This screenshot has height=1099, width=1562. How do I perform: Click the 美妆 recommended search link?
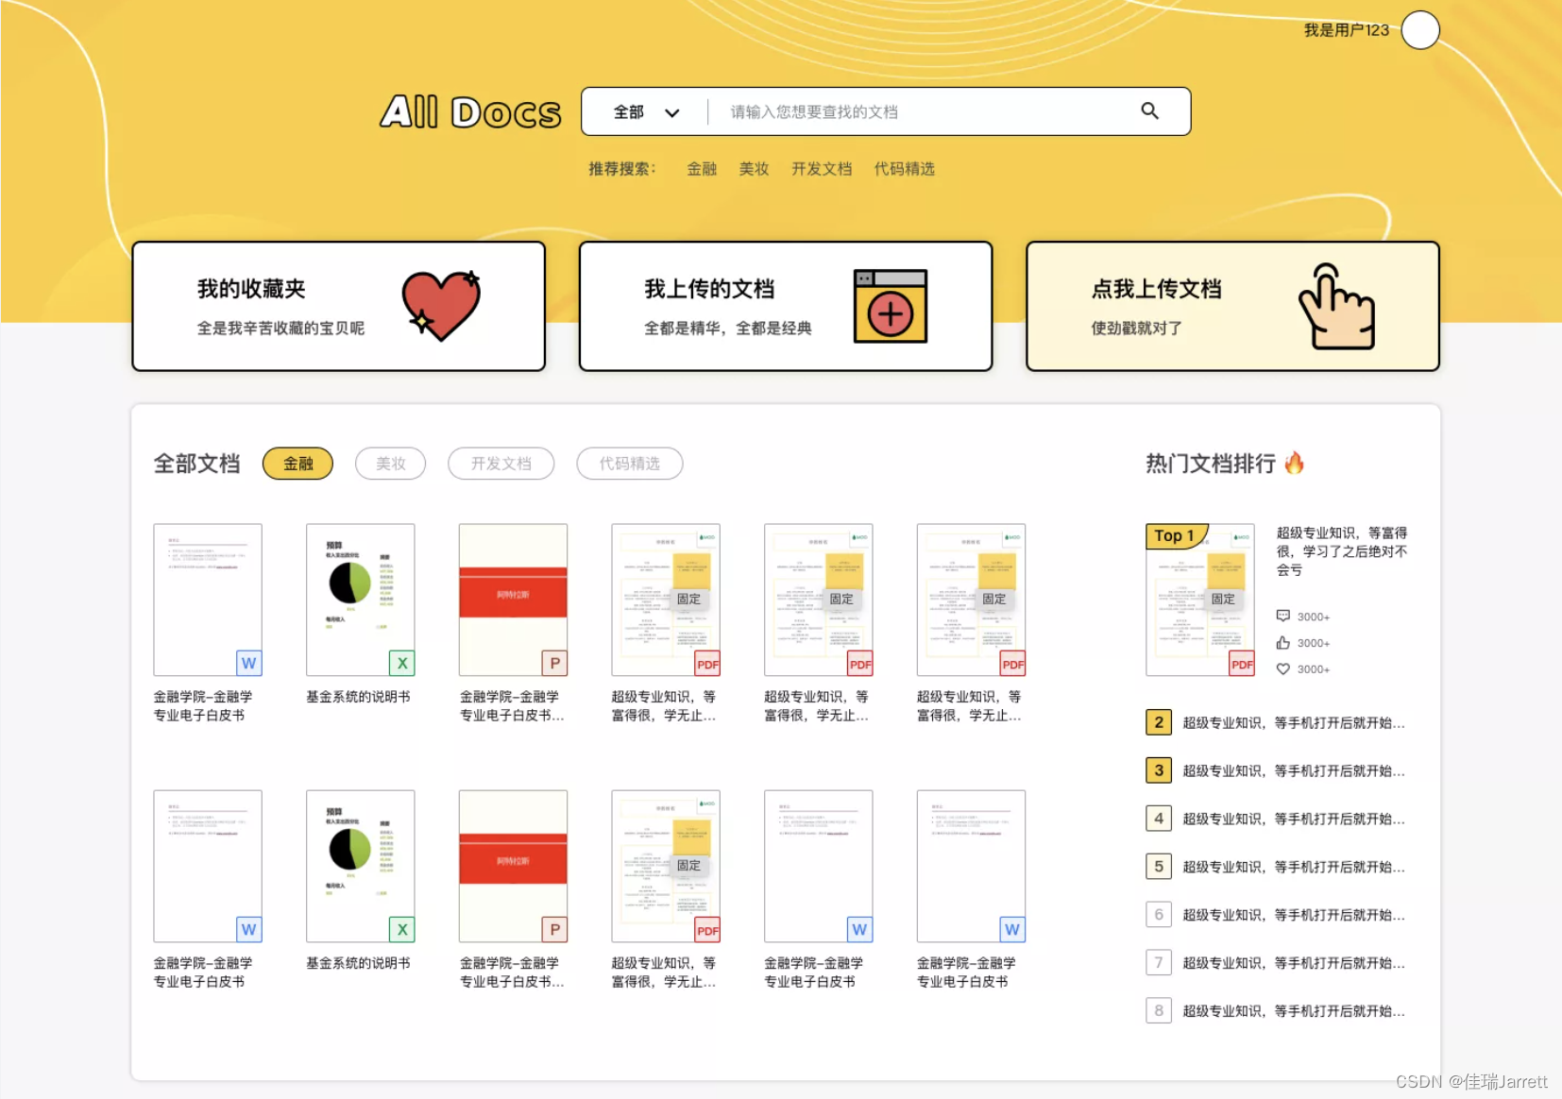(754, 168)
